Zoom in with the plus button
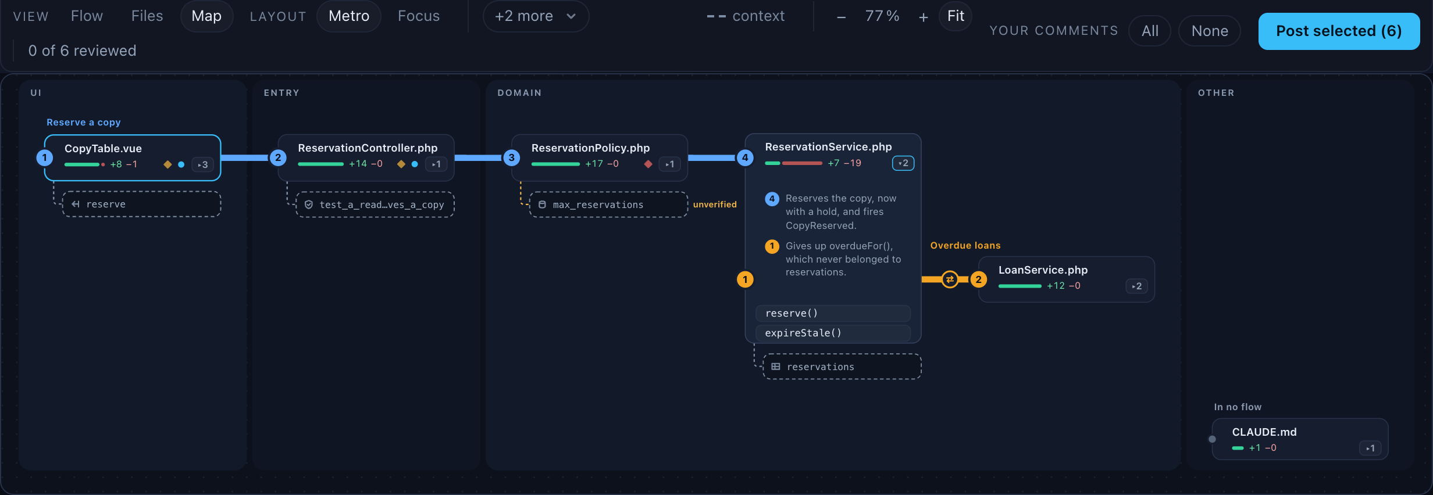 pyautogui.click(x=924, y=17)
